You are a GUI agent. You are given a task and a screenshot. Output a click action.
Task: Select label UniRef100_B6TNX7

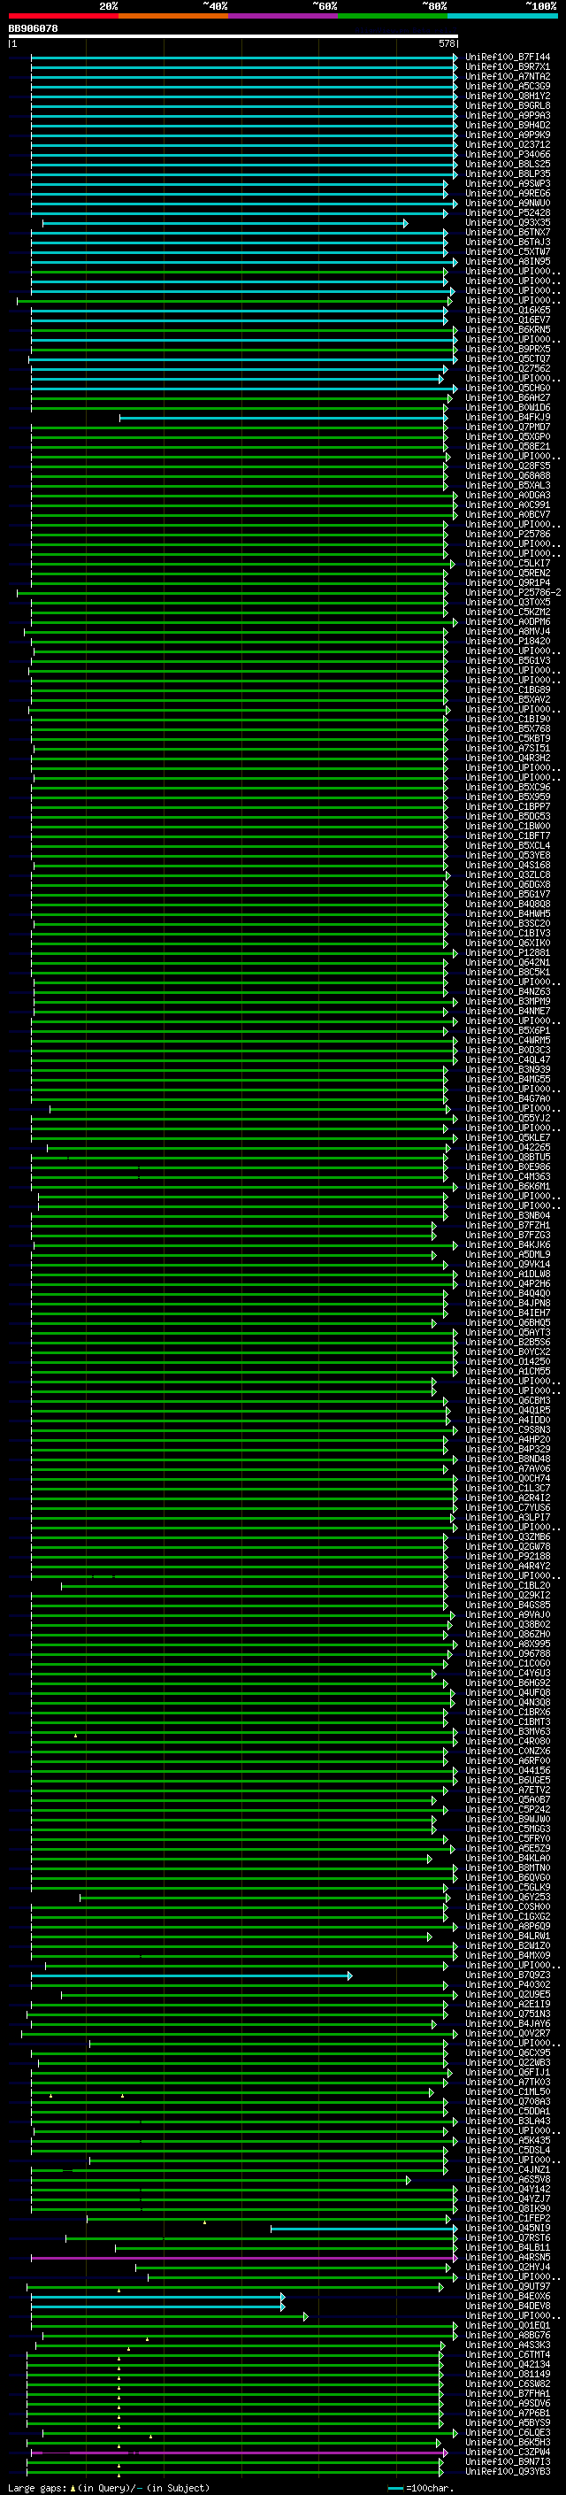(507, 233)
